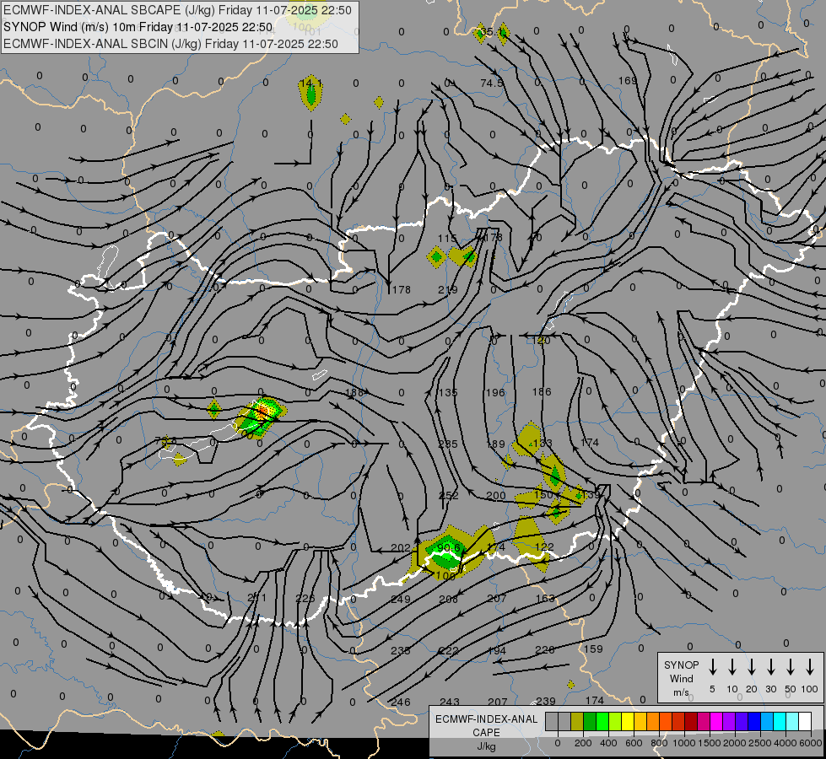Click the 90.6 value on the southern blob
826x759 pixels.
pos(449,548)
